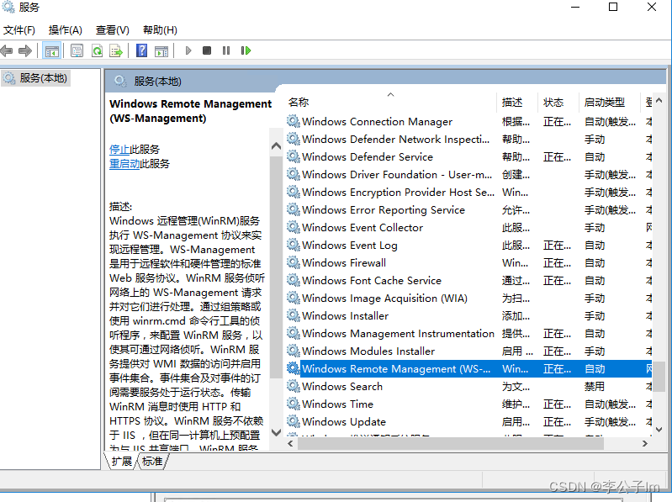Open the Help question mark icon

click(x=141, y=50)
